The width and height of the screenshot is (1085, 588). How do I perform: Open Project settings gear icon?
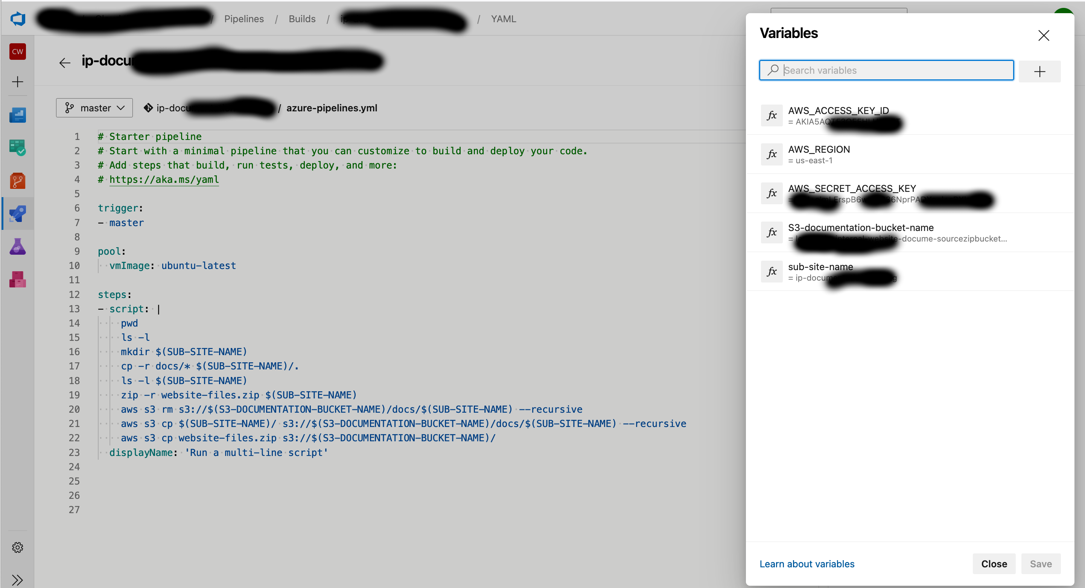click(x=18, y=547)
